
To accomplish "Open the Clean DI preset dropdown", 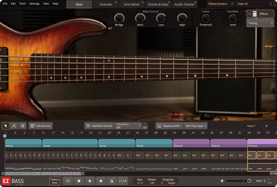I will (x=254, y=4).
